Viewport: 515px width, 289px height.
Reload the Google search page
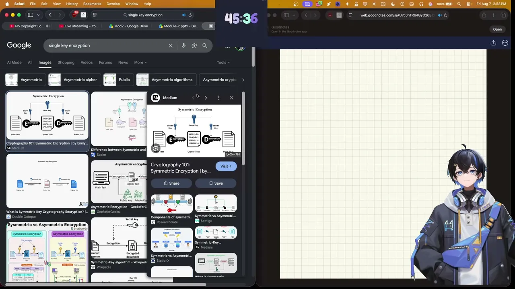[x=190, y=15]
